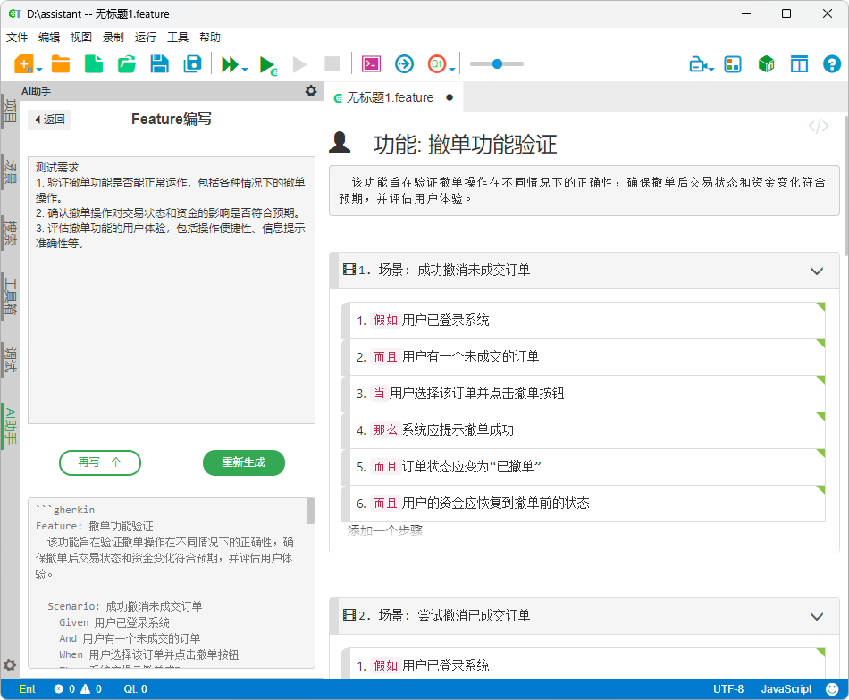Click the green open file folder icon

click(127, 63)
